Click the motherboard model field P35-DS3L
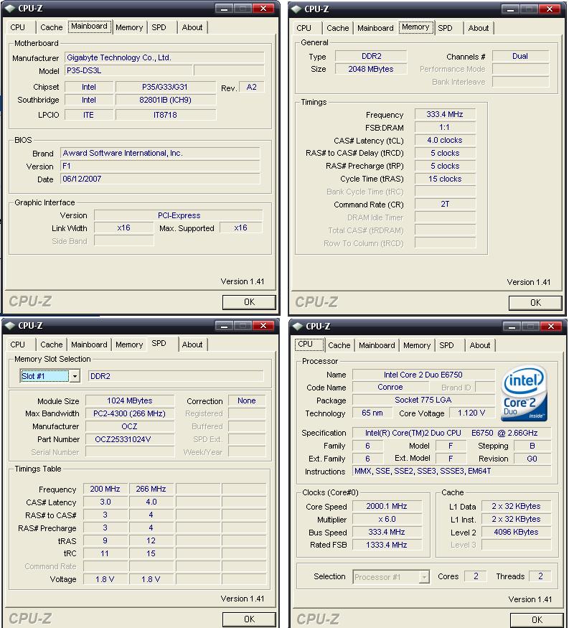 click(128, 70)
